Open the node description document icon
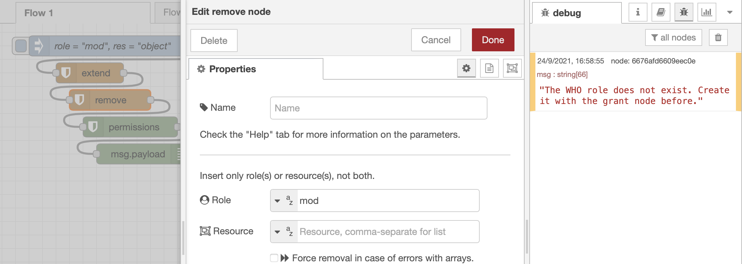Viewport: 742px width, 264px height. [489, 68]
